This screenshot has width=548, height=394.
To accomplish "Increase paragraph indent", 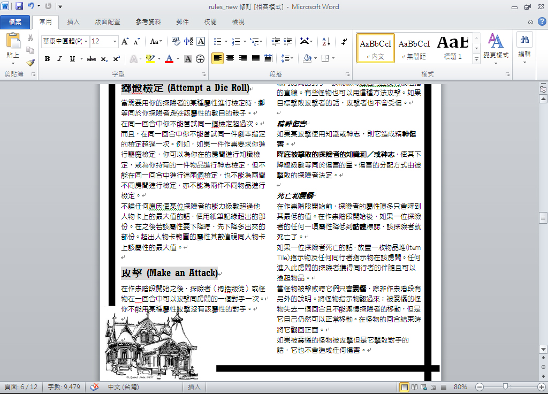I will pos(287,42).
